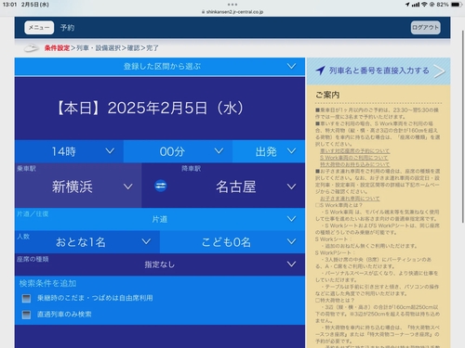
Task: Click 列車・設備選択 breadcrumb step
Action: click(x=99, y=48)
